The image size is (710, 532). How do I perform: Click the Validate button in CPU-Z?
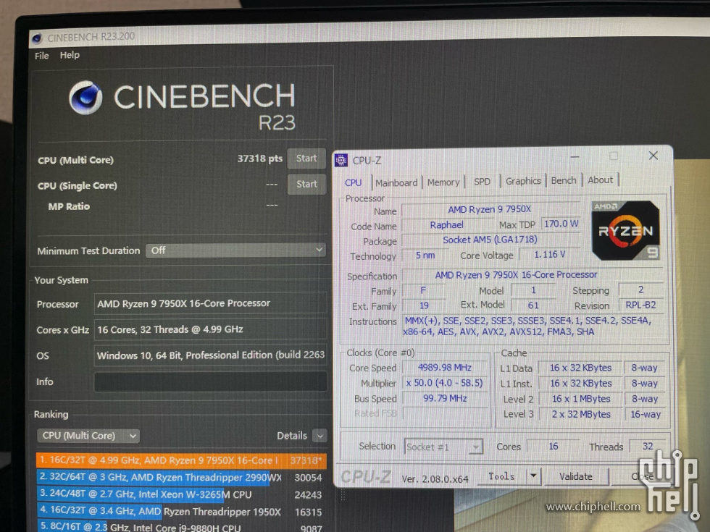click(575, 476)
